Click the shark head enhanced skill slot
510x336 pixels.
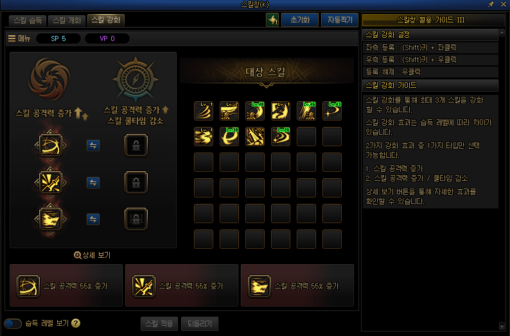[50, 219]
